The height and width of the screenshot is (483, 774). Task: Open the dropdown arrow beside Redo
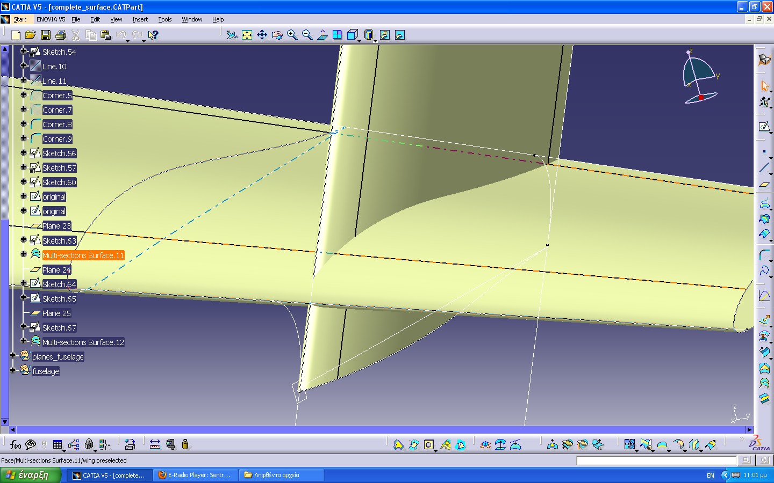[x=144, y=40]
